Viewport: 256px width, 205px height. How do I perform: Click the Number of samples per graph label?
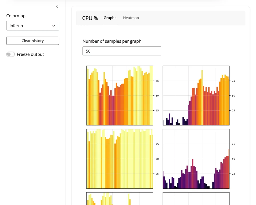pyautogui.click(x=112, y=41)
